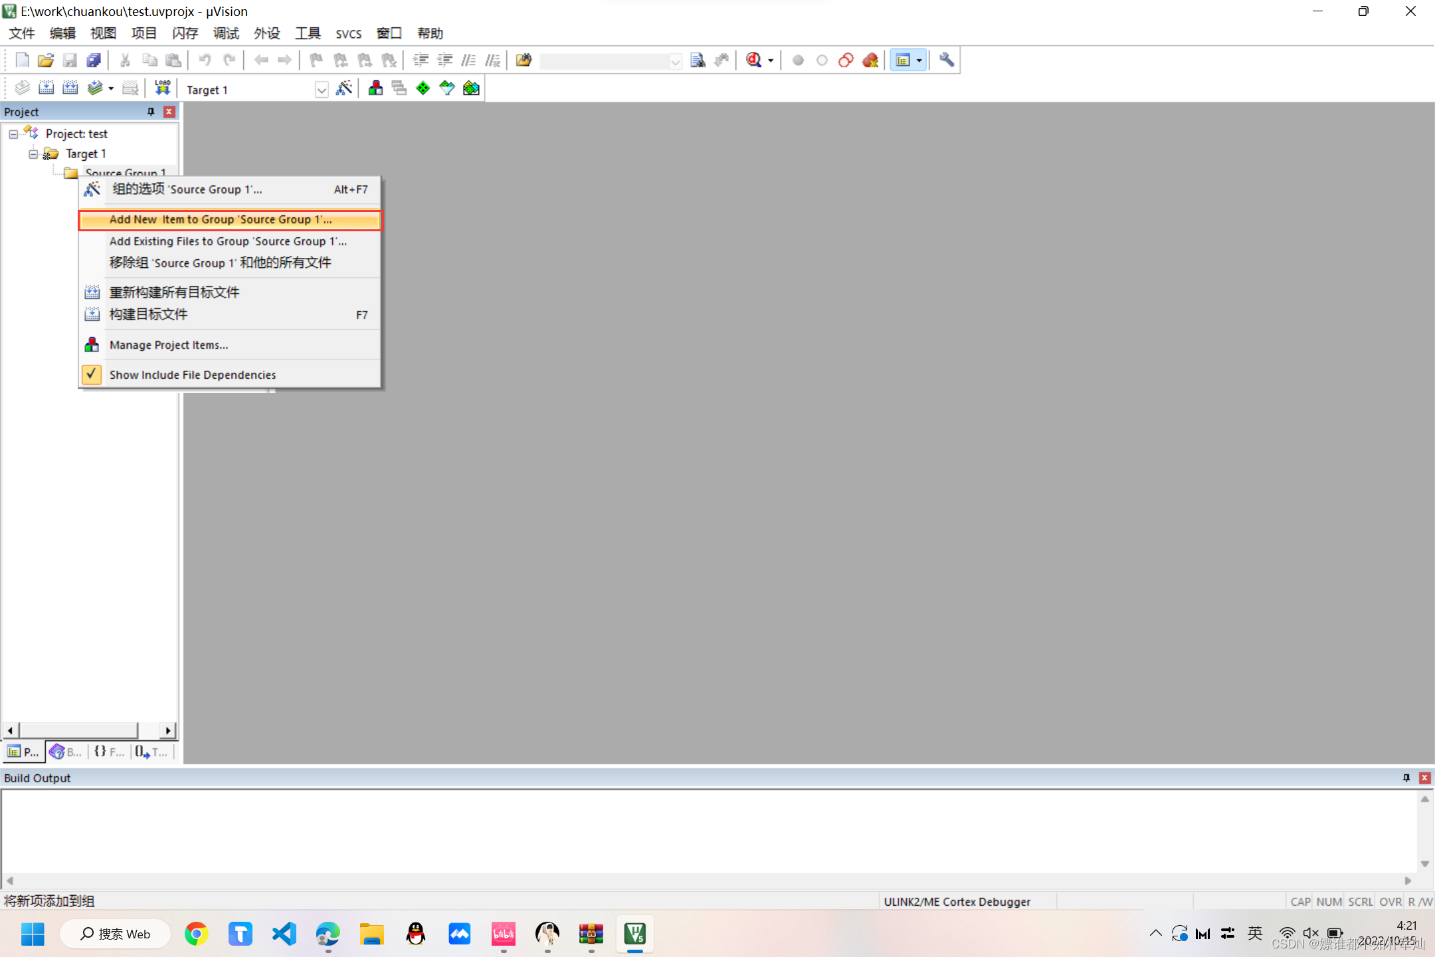Click the Start/Stop Debug Session icon
The height and width of the screenshot is (957, 1435).
click(754, 60)
